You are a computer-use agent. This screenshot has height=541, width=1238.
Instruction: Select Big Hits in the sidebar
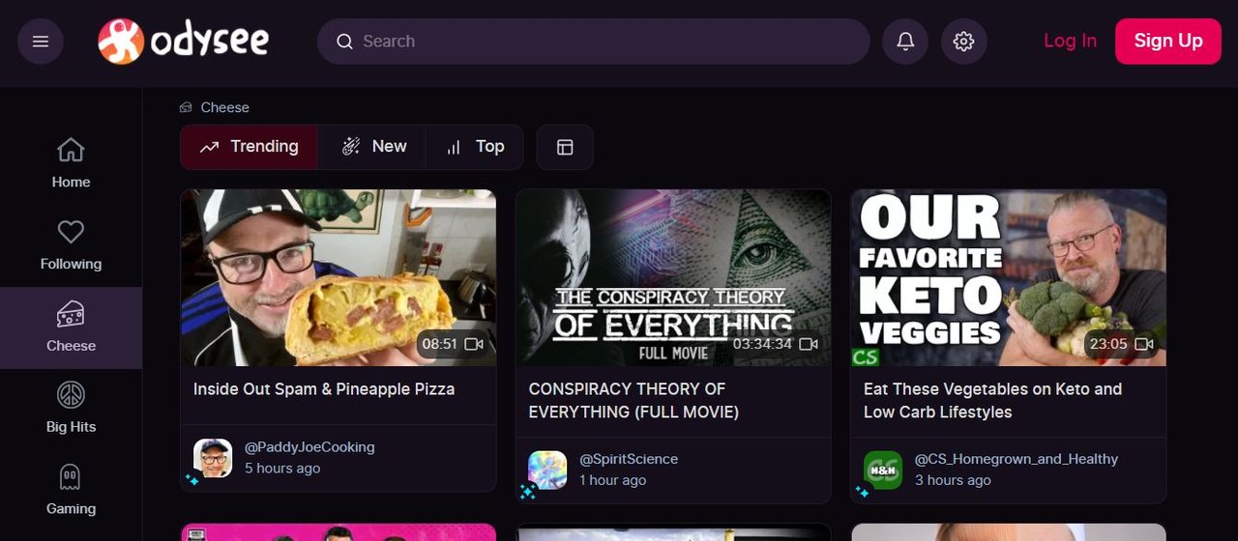tap(71, 409)
